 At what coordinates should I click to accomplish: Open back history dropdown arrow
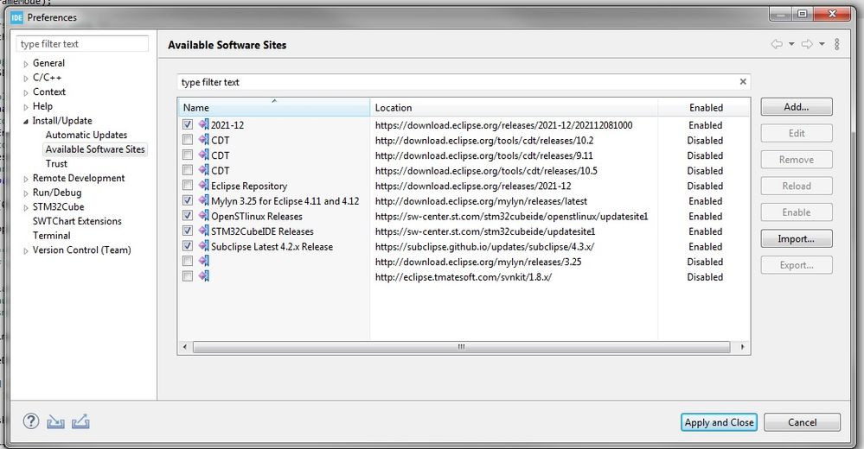(x=791, y=44)
